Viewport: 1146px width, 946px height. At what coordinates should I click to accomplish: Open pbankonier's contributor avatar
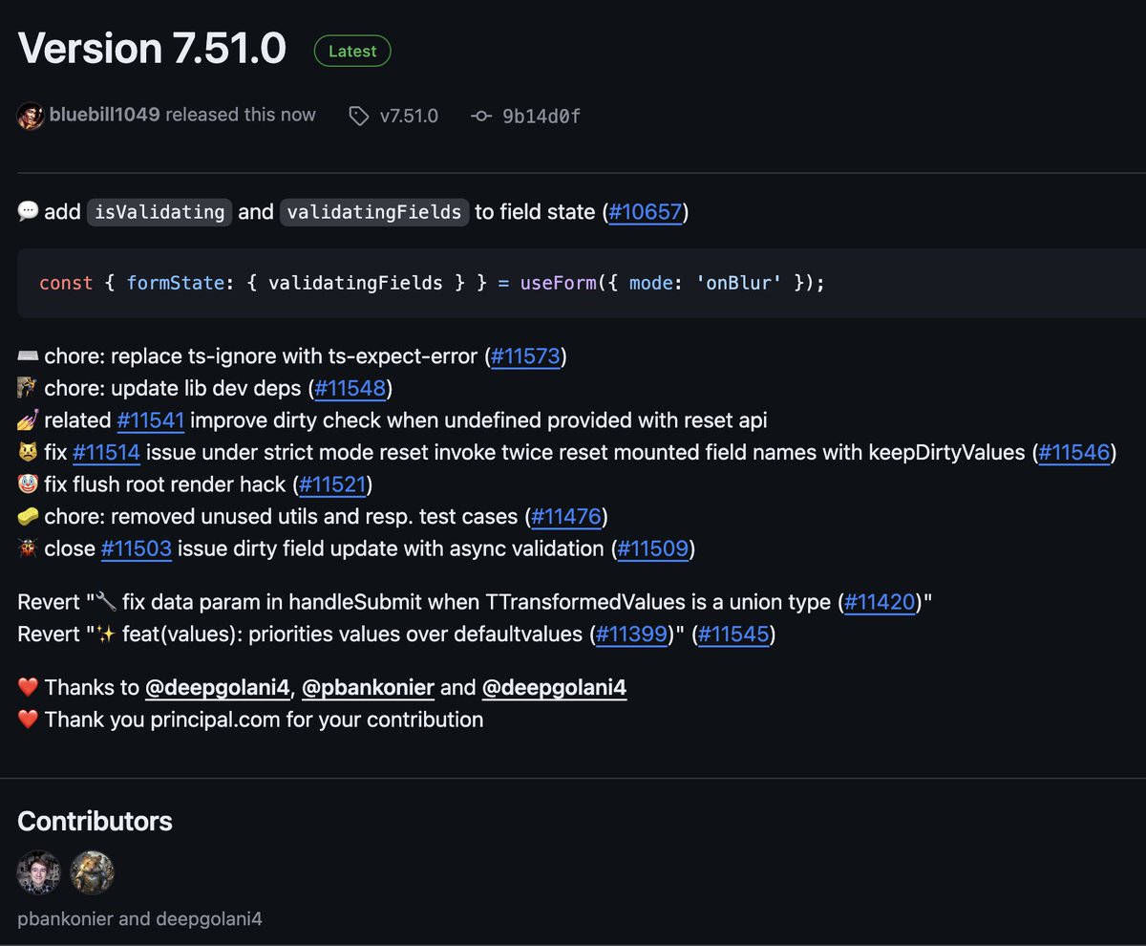pyautogui.click(x=39, y=872)
